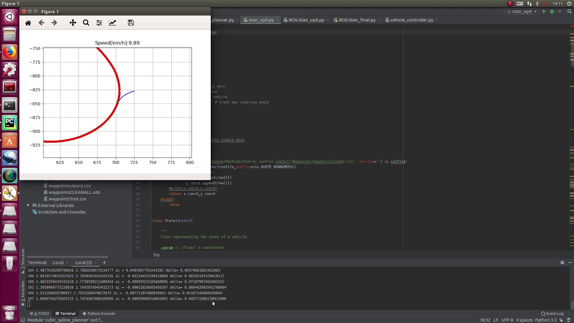The width and height of the screenshot is (574, 323).
Task: Switch to the ROS-Stan_upd.py tab
Action: point(306,20)
